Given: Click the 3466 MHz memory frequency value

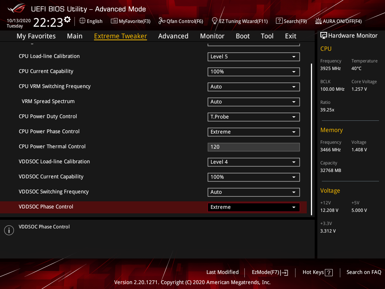Looking at the screenshot, I should pos(330,150).
